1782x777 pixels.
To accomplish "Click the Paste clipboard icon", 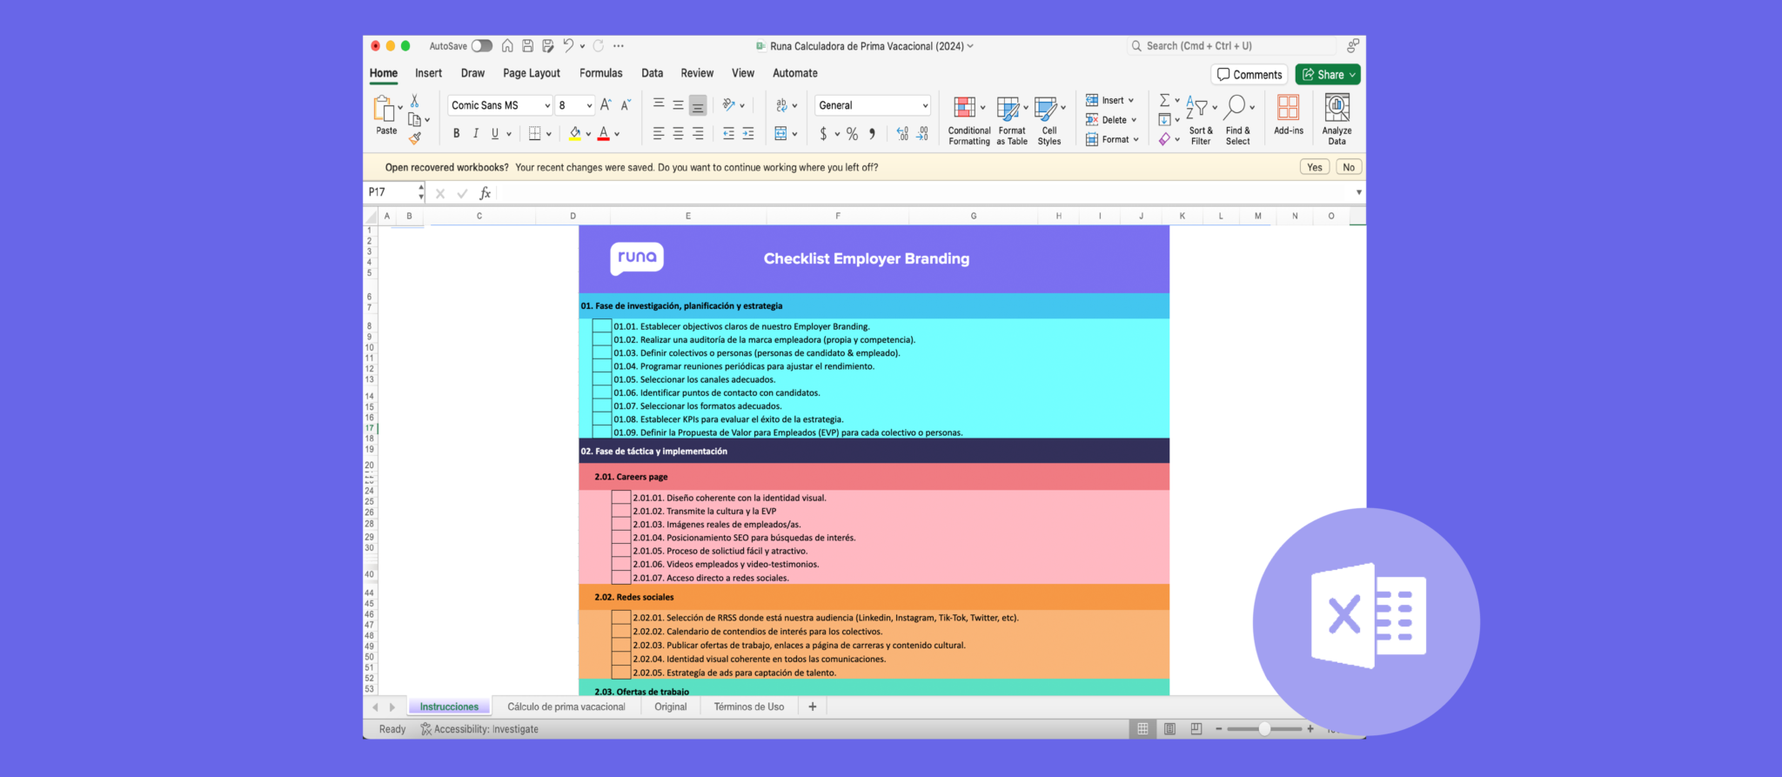I will tap(383, 109).
